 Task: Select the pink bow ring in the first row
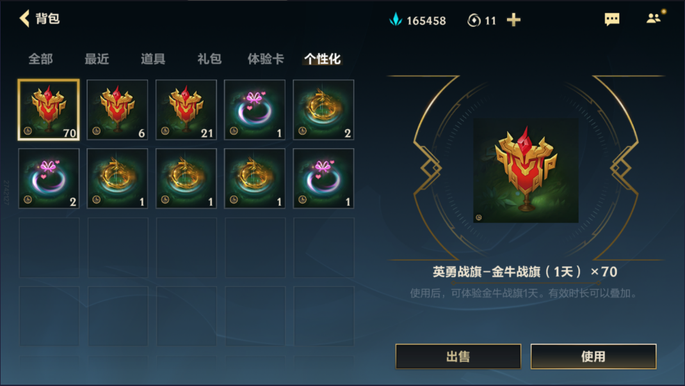pyautogui.click(x=255, y=110)
